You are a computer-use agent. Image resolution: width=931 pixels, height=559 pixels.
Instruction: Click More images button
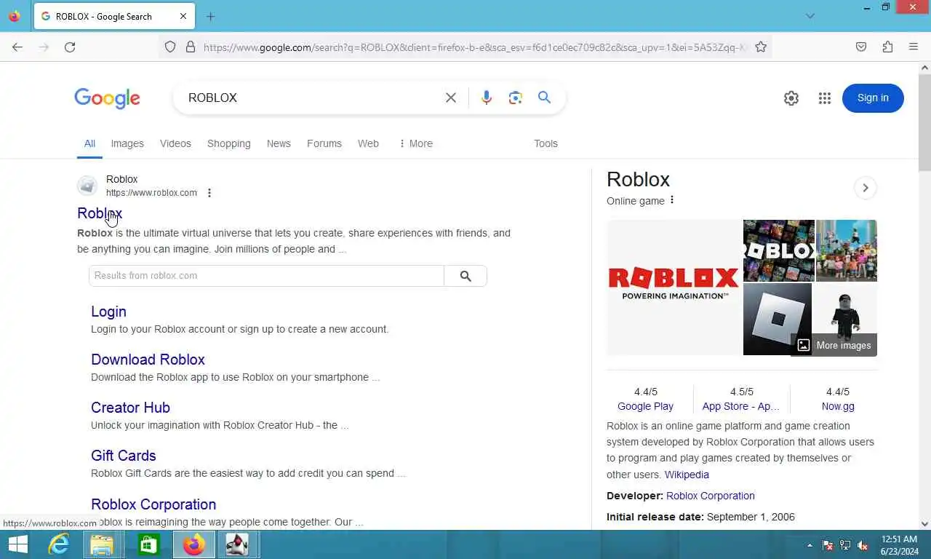click(834, 346)
